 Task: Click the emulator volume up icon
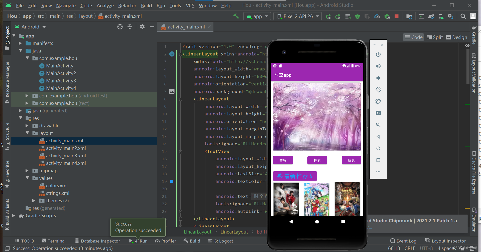coord(378,66)
